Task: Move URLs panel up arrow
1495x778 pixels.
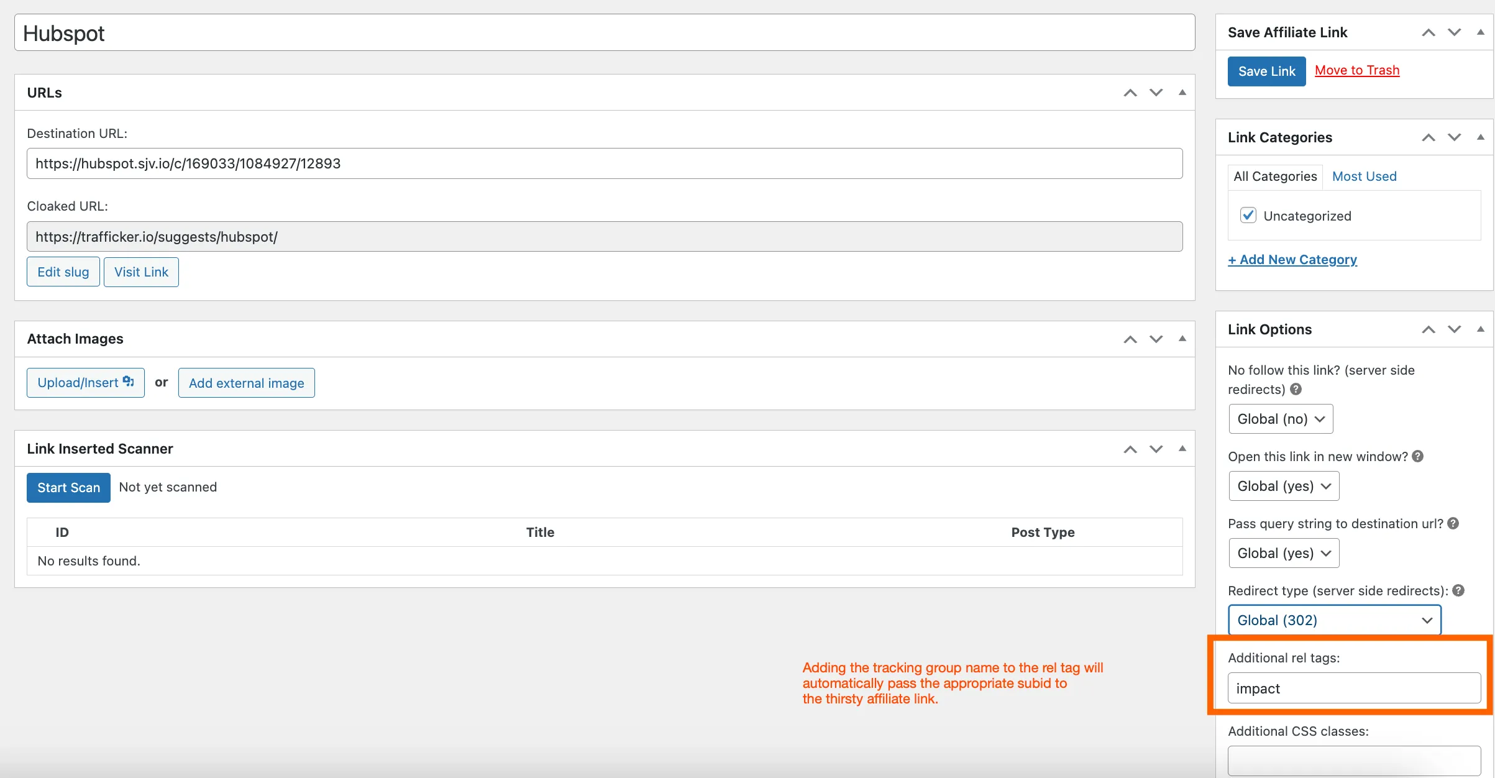Action: point(1130,93)
